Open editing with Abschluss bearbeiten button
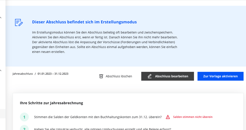This screenshot has width=246, height=130. [x=167, y=76]
